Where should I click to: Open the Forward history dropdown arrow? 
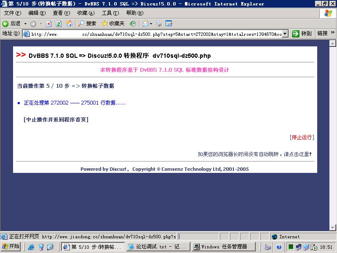click(x=41, y=24)
